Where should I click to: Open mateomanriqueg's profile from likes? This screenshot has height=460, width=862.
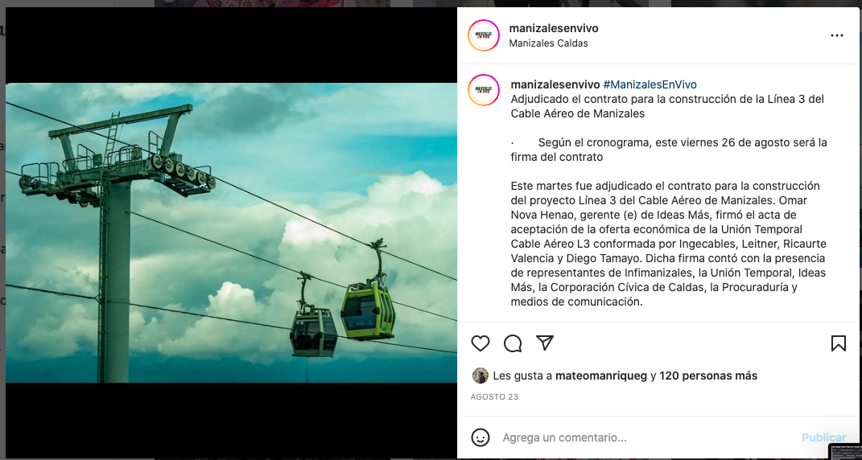tap(601, 376)
